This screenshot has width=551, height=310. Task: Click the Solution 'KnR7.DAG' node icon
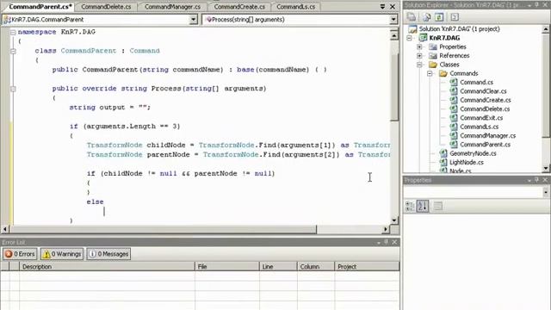pos(413,28)
